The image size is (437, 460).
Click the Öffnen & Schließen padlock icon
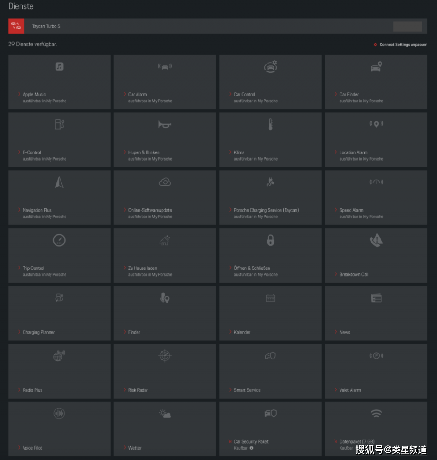[270, 240]
